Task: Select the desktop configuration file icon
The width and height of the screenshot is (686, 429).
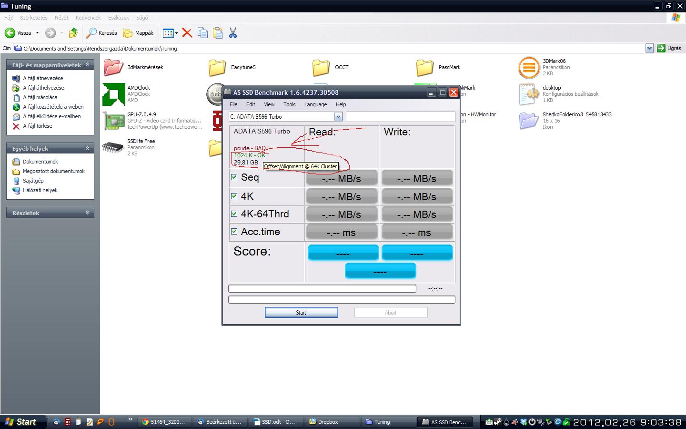Action: click(x=529, y=94)
